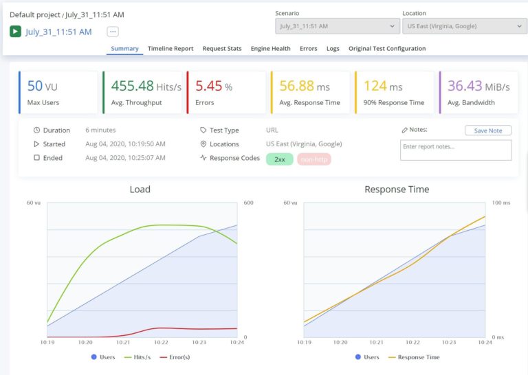Screen dimensions: 528x375
Task: Click the Response Codes pulse icon
Action: 203,158
